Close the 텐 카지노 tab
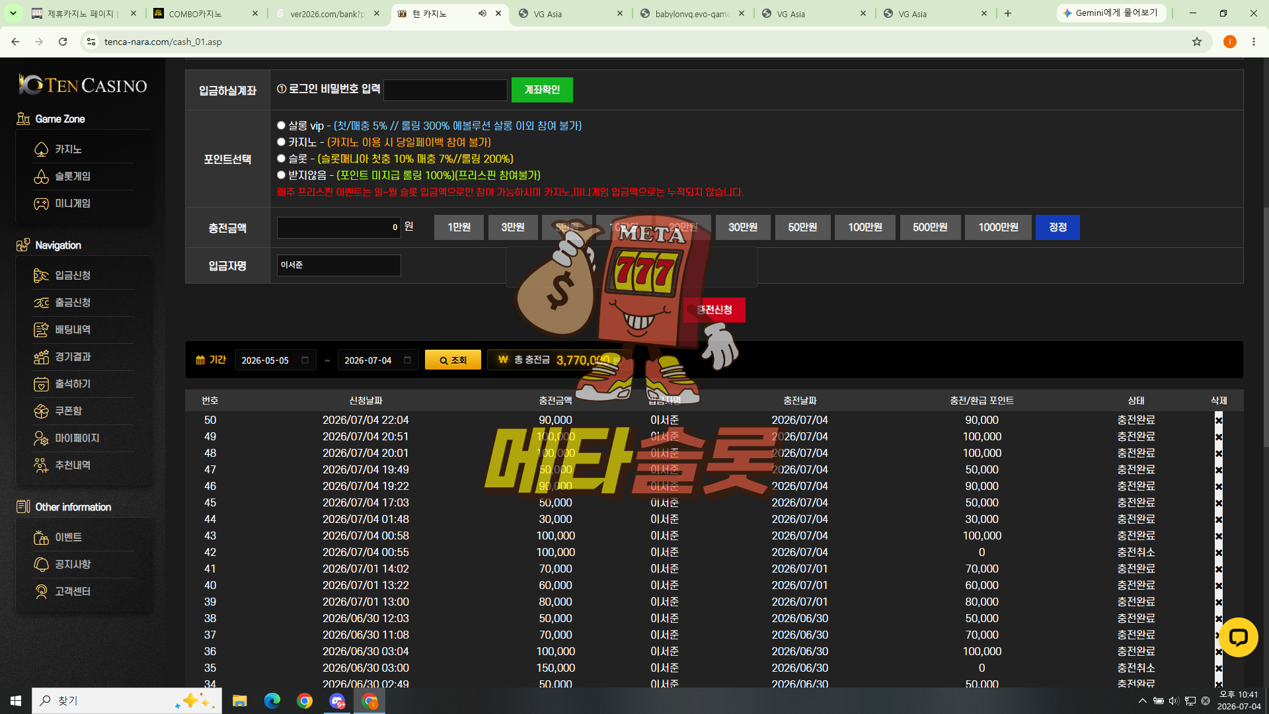 tap(498, 13)
